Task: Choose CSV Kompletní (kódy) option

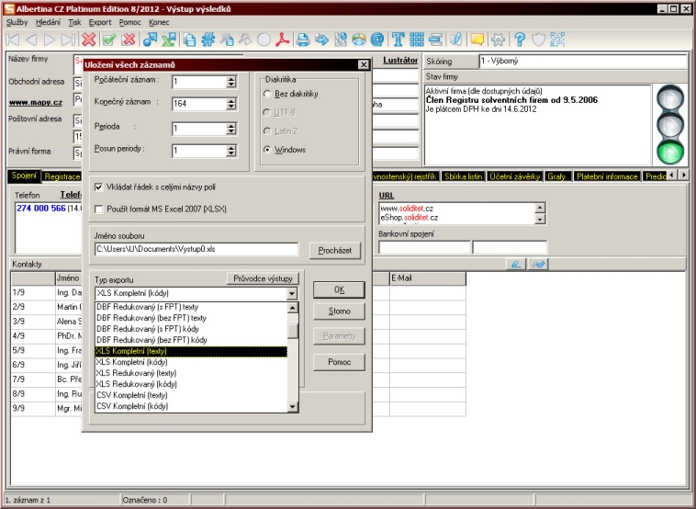Action: 191,406
